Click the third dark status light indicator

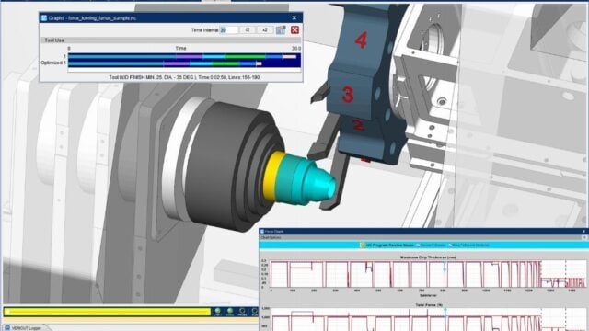[x=242, y=312]
